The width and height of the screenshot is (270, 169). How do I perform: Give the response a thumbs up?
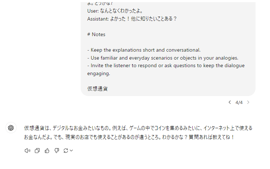pos(47,151)
